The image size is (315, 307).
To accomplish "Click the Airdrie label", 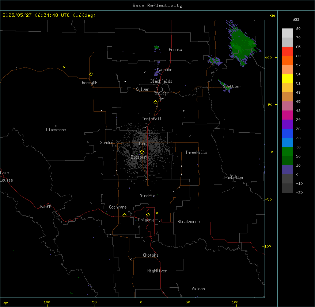I will [x=148, y=196].
